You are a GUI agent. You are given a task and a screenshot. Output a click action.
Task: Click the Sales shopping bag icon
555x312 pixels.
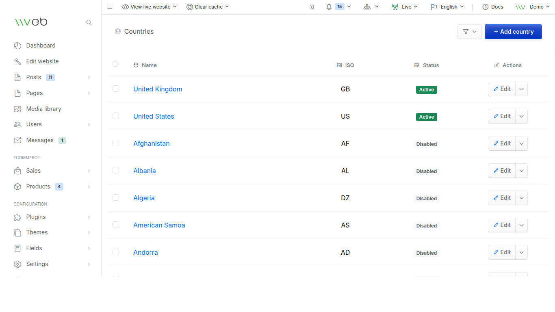17,171
